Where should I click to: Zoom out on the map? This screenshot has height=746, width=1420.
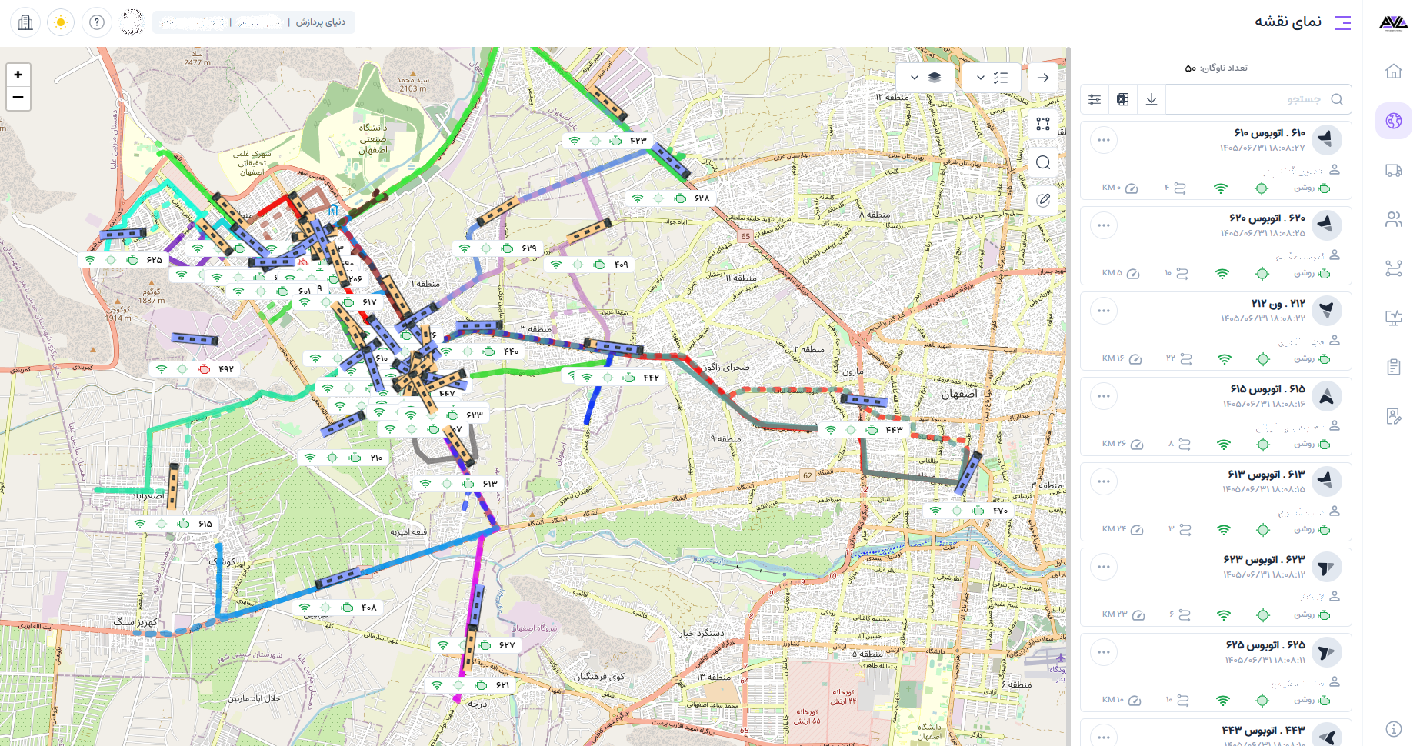pos(18,98)
